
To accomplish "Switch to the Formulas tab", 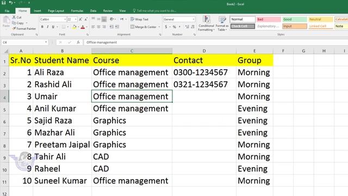I will (77, 11).
